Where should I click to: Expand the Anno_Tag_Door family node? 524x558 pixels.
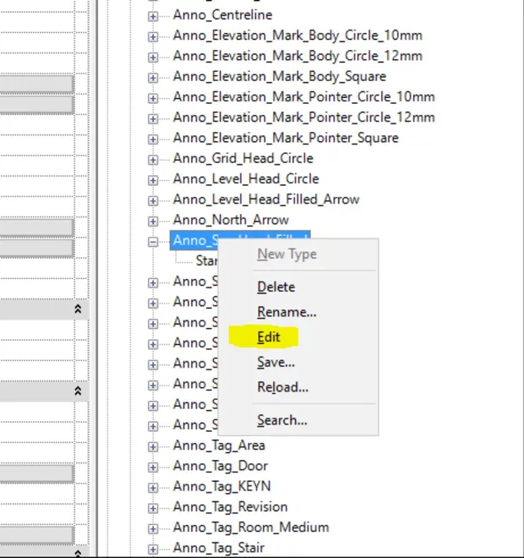(x=153, y=467)
